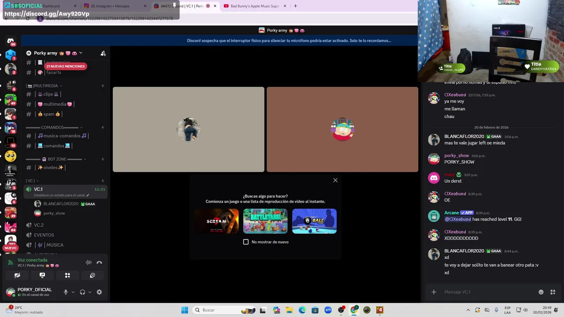Open the niveles channel
564x317 pixels.
coord(66,167)
